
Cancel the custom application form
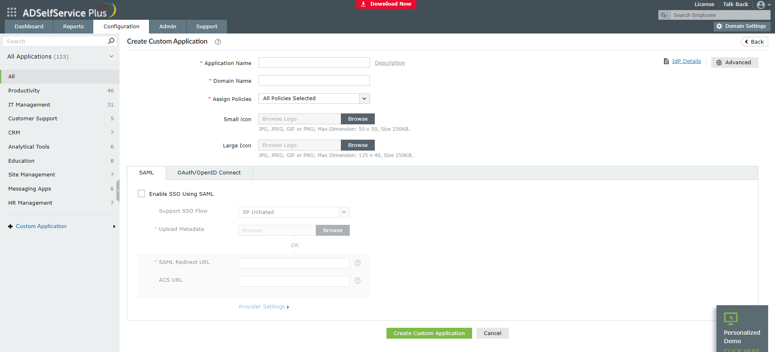tap(493, 333)
